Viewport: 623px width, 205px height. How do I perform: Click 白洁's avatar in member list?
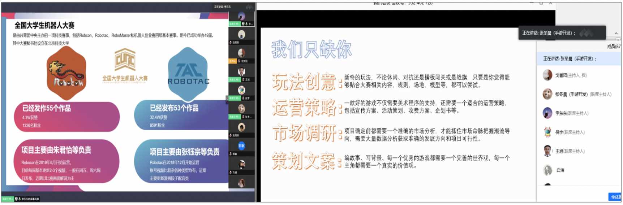coord(547,170)
